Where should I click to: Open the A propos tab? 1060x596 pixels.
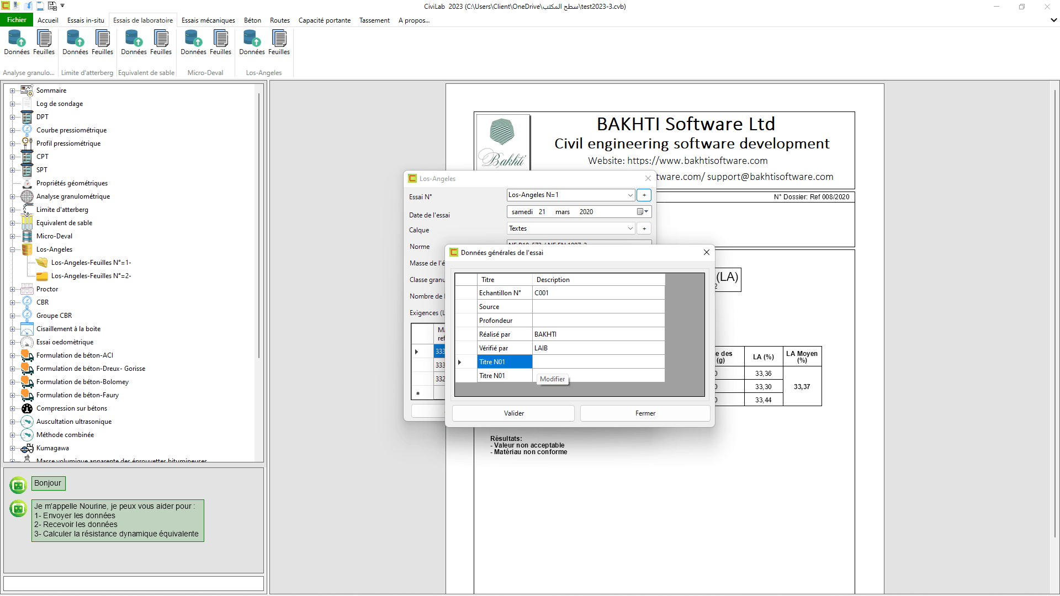click(414, 20)
